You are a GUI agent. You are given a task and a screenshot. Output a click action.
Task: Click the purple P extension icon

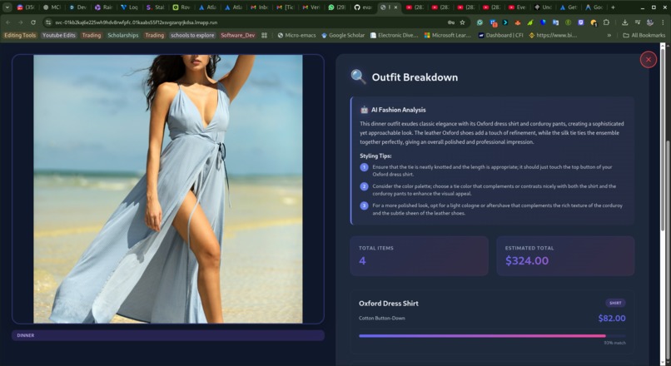(581, 22)
